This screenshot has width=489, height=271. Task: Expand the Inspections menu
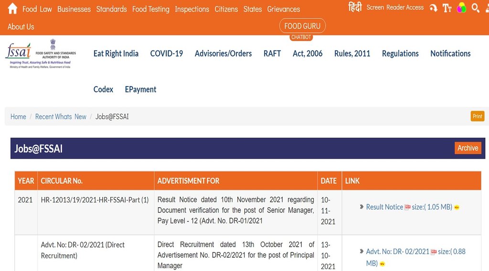coord(192,9)
